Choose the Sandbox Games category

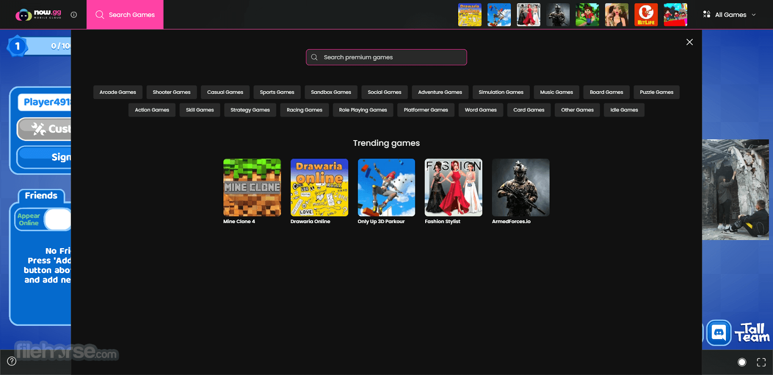331,92
